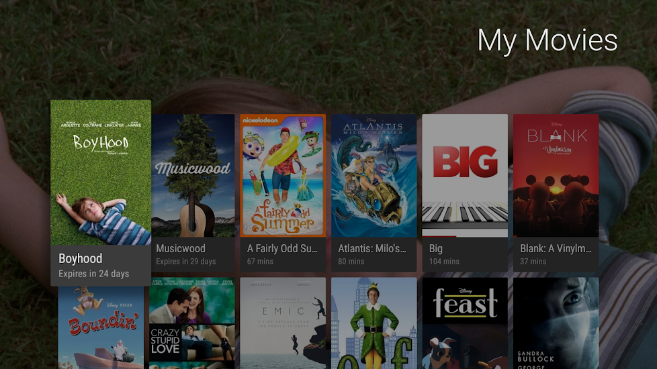The image size is (657, 369).
Task: Select the Atlantis: Milo's Return poster
Action: pos(374,175)
